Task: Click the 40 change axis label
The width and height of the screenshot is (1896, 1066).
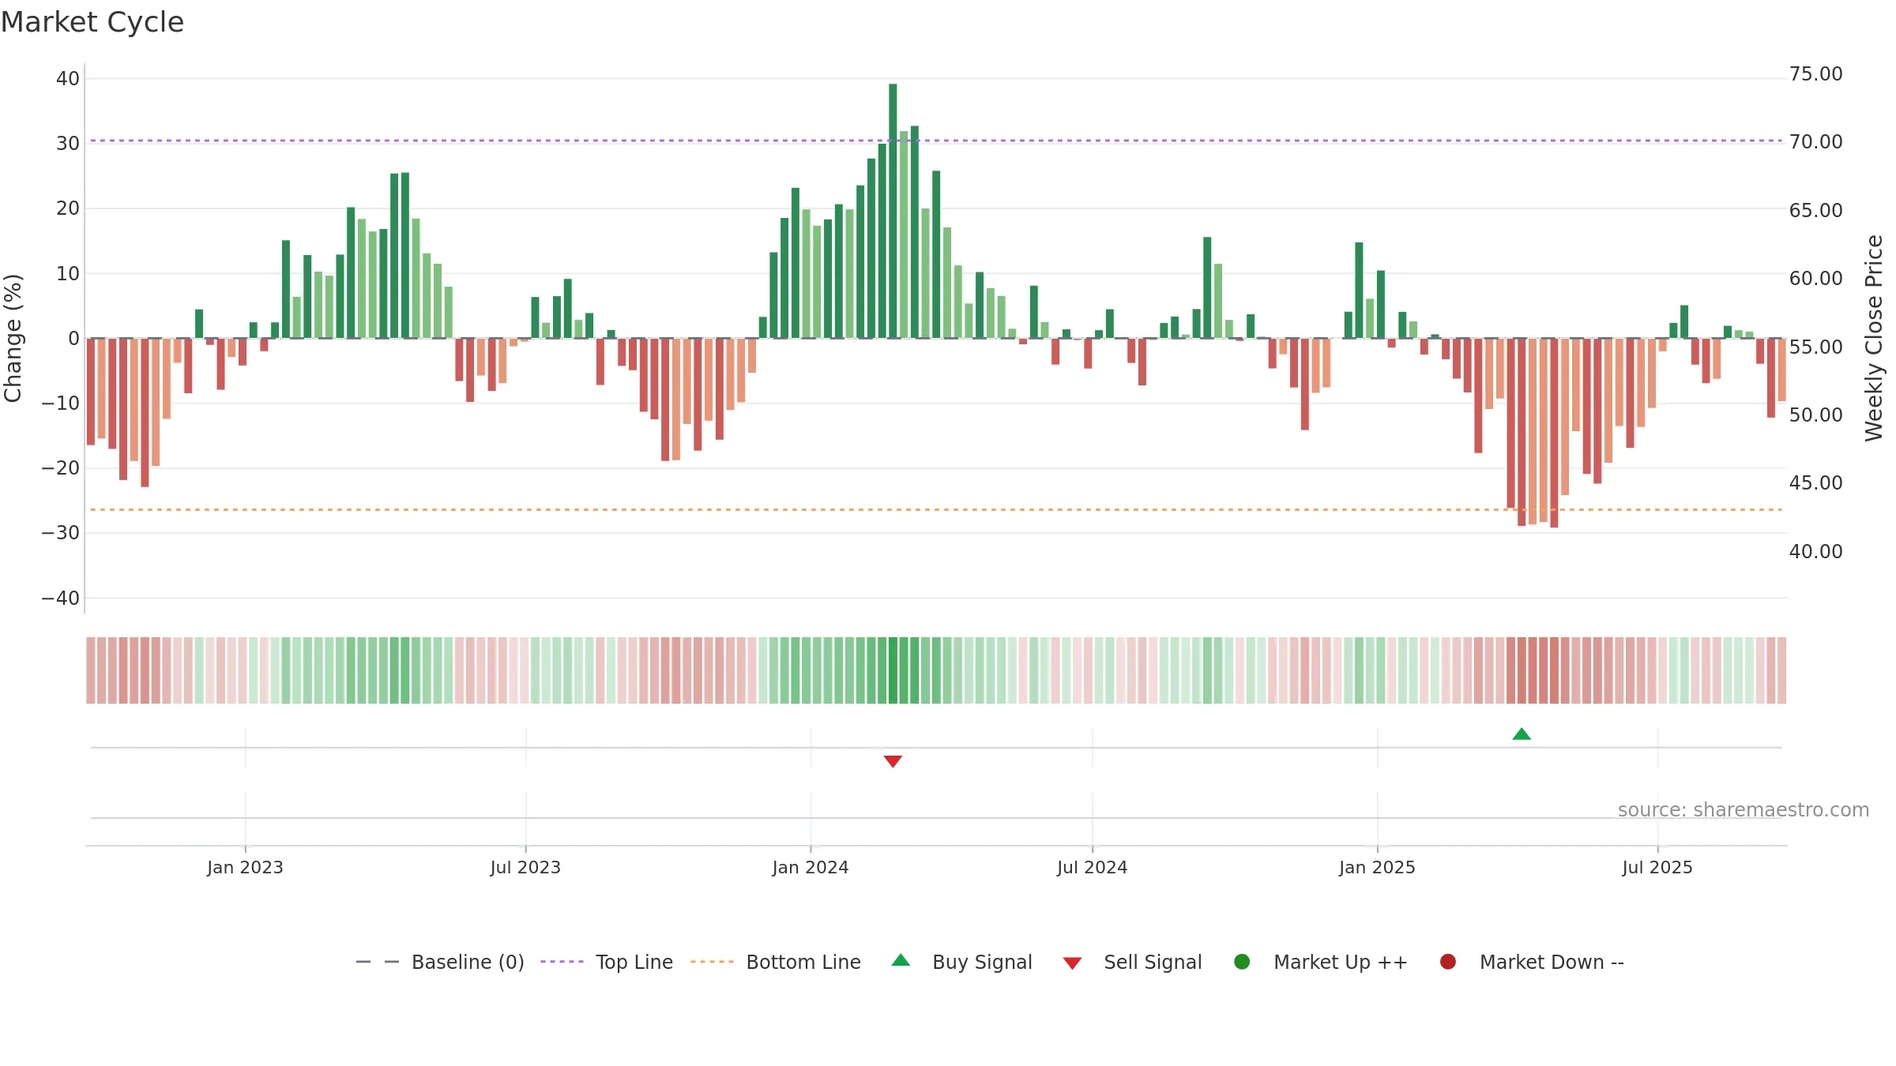Action: [68, 78]
